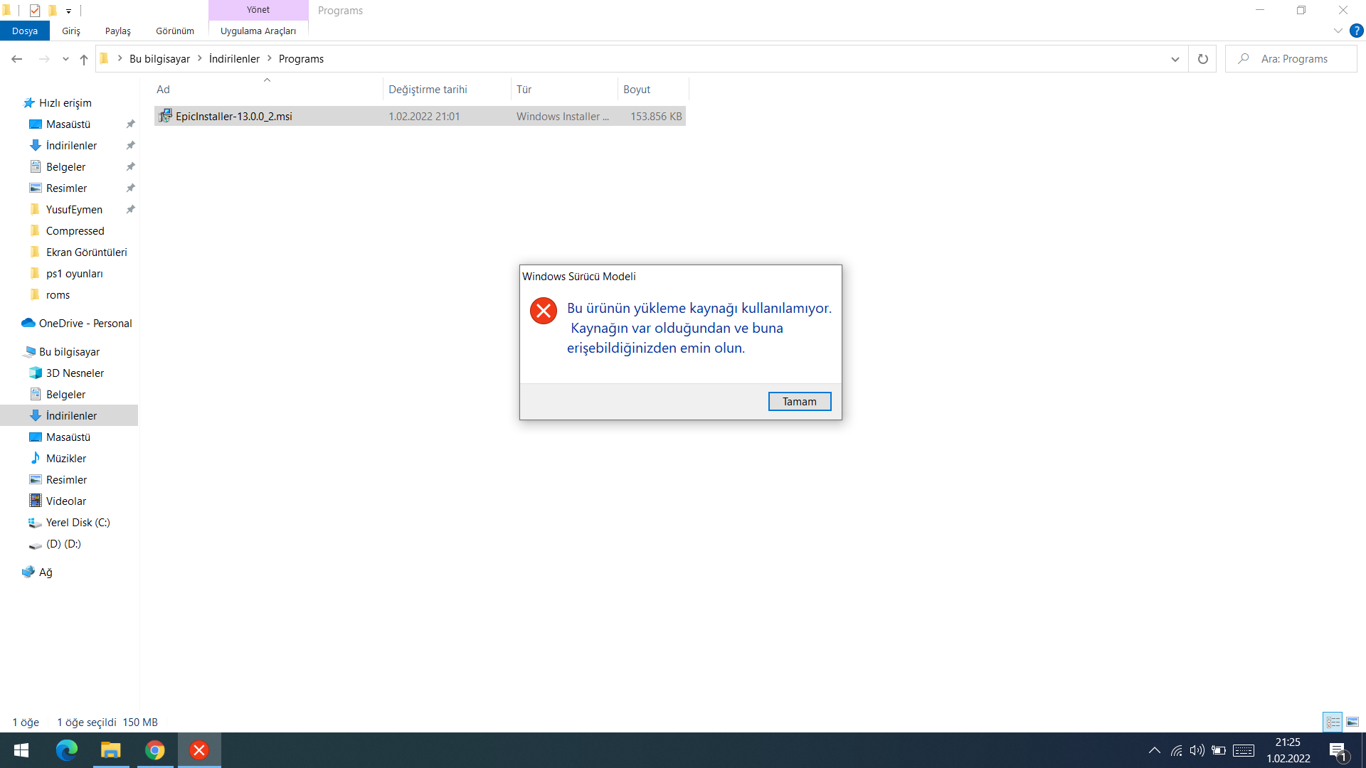This screenshot has height=768, width=1366.
Task: Open Google Chrome from taskbar
Action: [154, 750]
